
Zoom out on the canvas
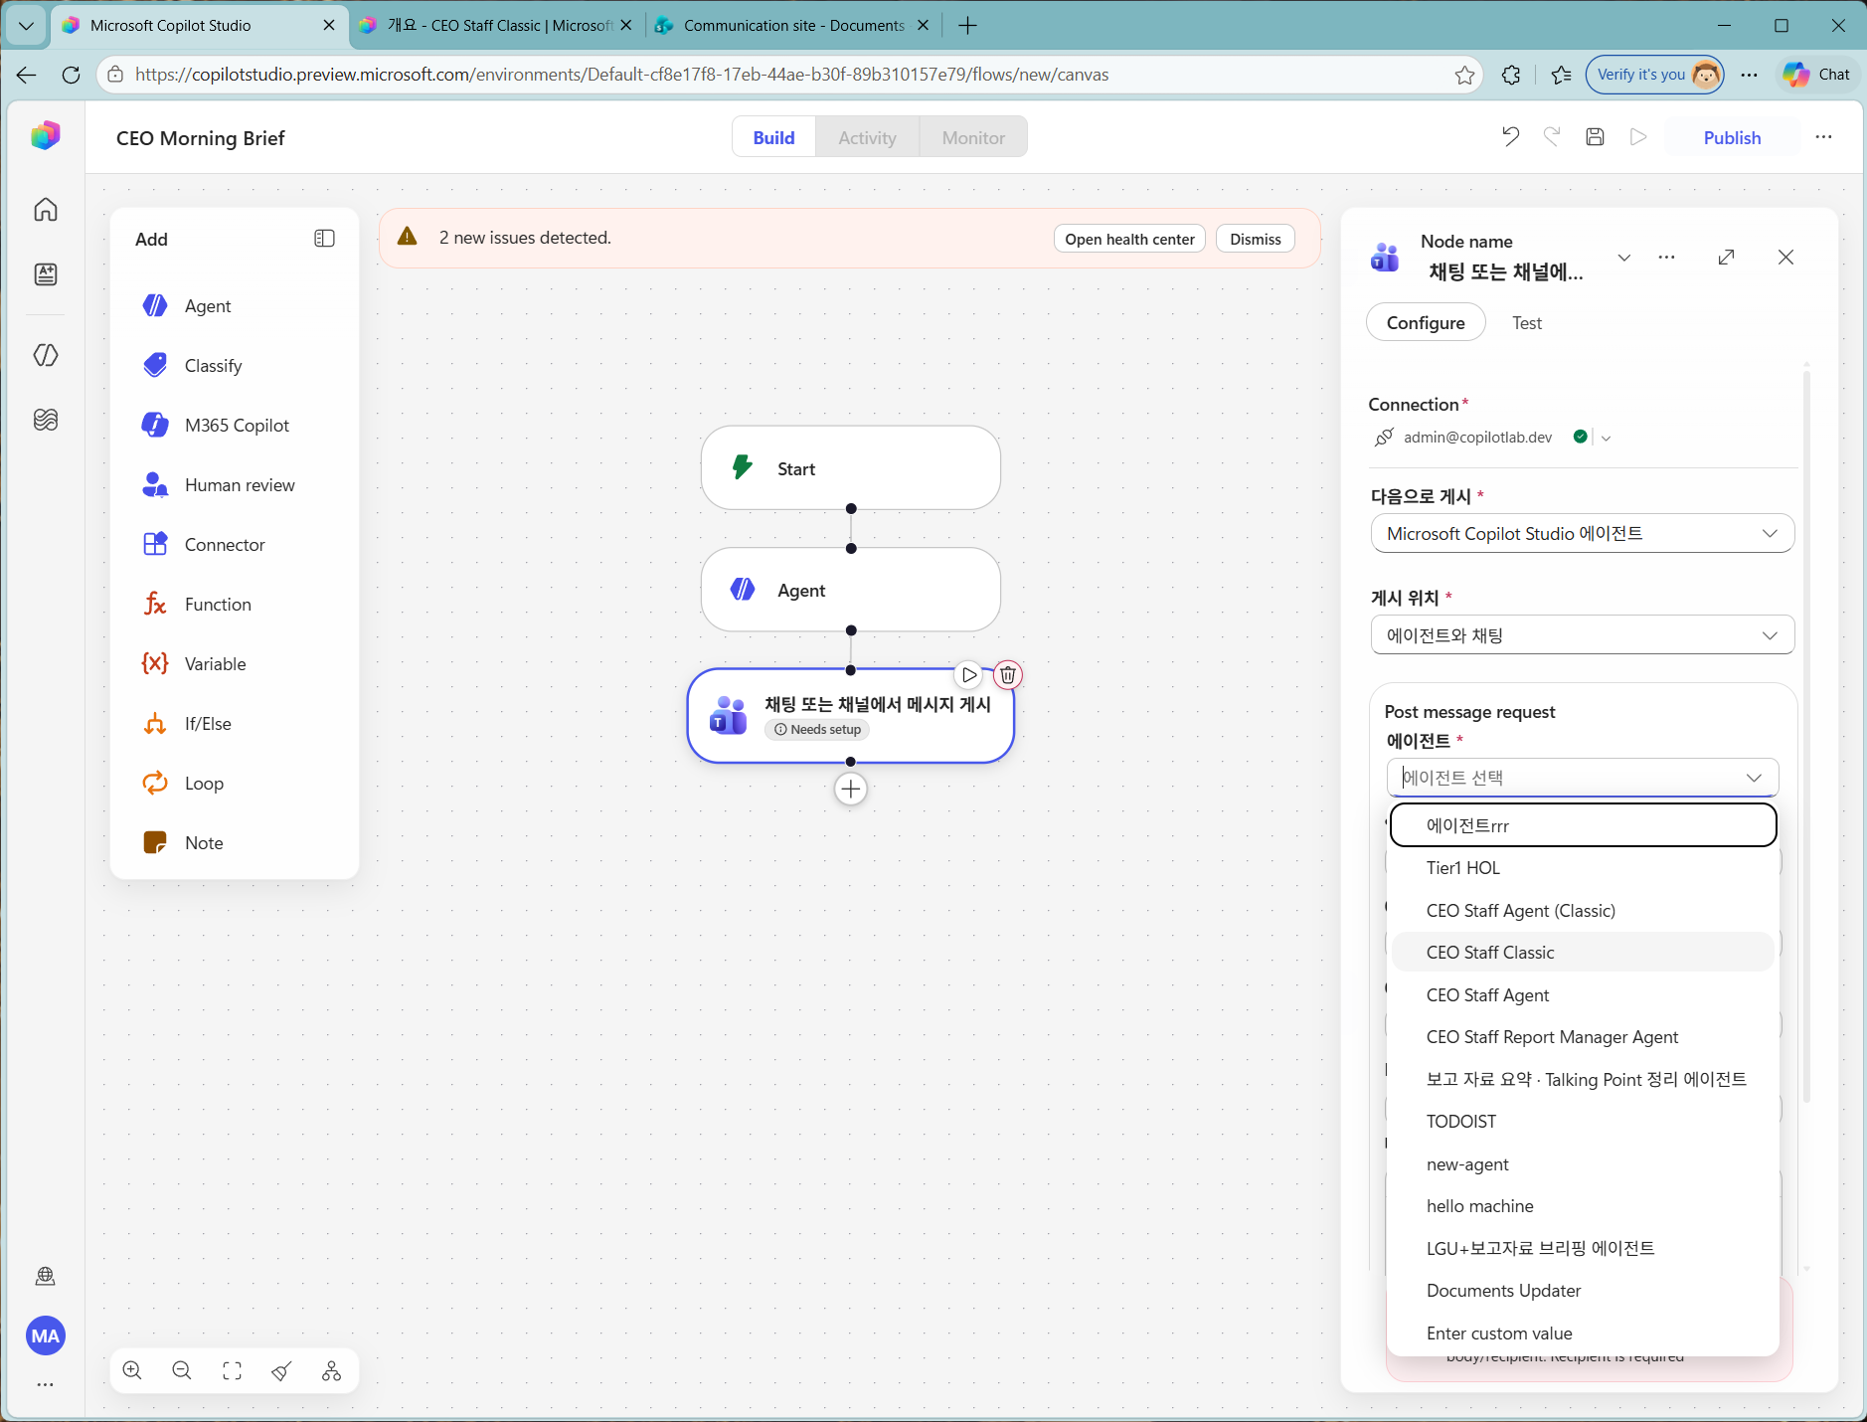coord(182,1371)
